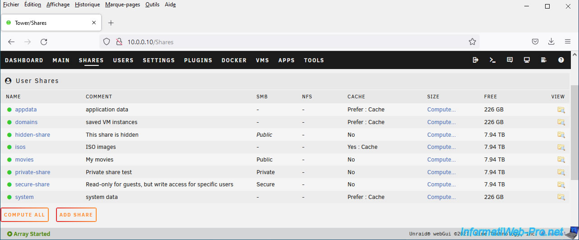
Task: Click the address bar showing 10.0.0.10/Shares
Action: point(289,42)
